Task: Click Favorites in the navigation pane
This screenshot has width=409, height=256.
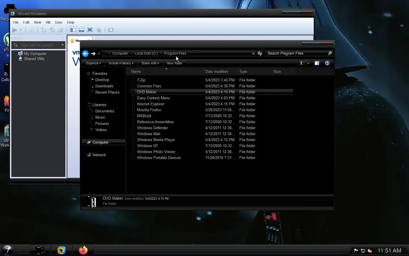Action: coord(100,74)
